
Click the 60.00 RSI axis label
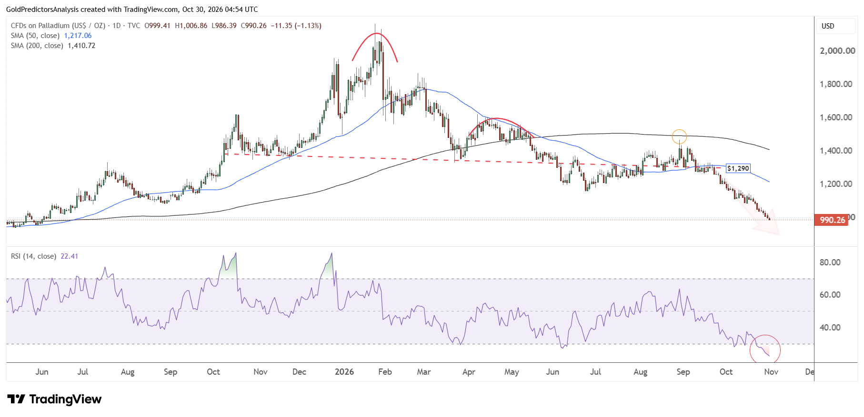pos(830,295)
